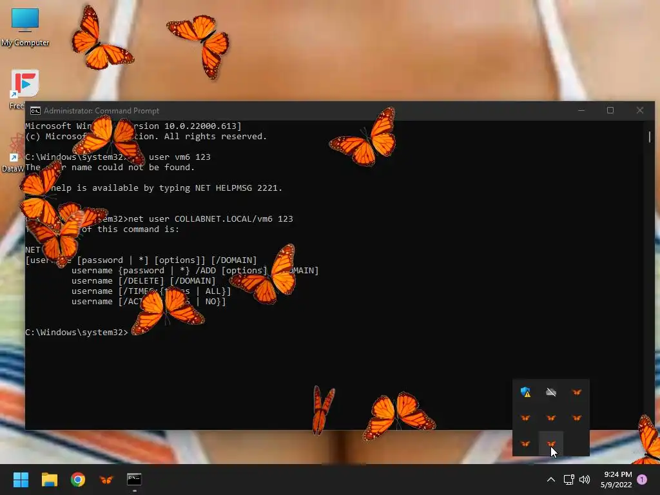This screenshot has height=495, width=660.
Task: Click the line 'username [/DELETE] [/DOMAIN]'
Action: coord(144,281)
